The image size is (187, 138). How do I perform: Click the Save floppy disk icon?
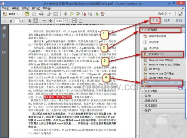[34, 14]
